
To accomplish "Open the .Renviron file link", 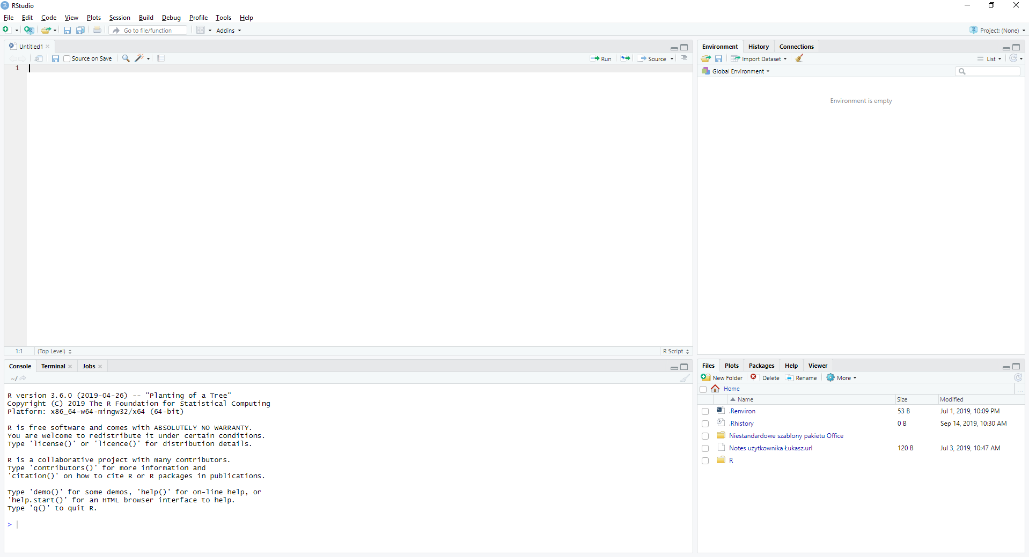I will (742, 411).
